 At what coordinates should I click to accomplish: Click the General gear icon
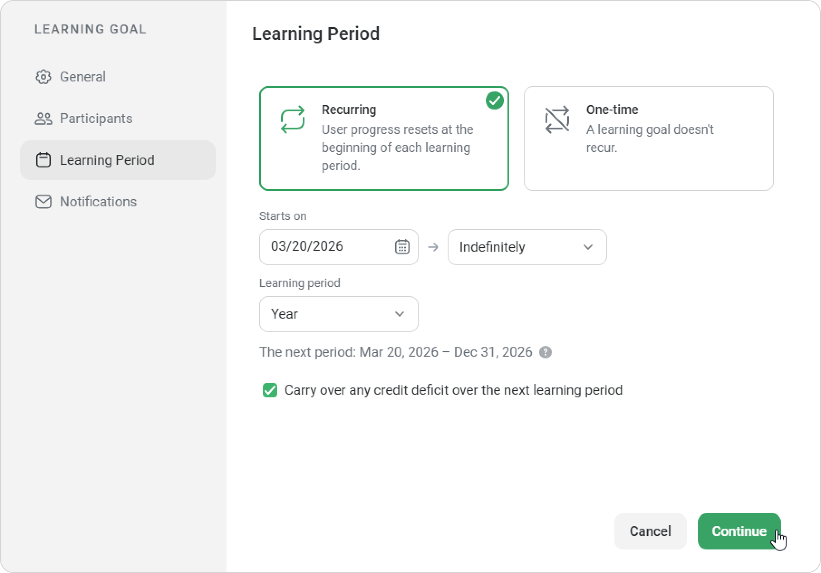pyautogui.click(x=43, y=77)
